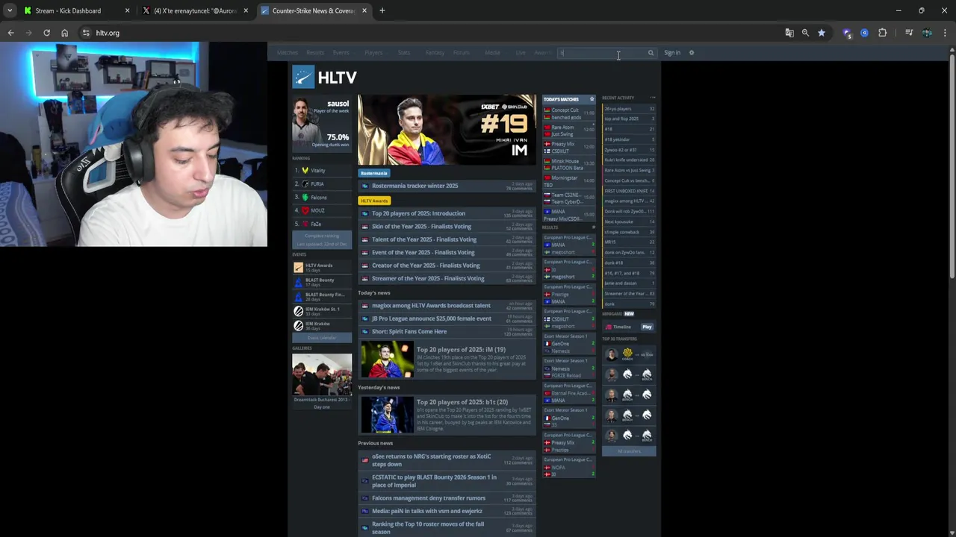Open 'Rostermania tracker winter 2025' article
The height and width of the screenshot is (537, 956).
pos(447,186)
